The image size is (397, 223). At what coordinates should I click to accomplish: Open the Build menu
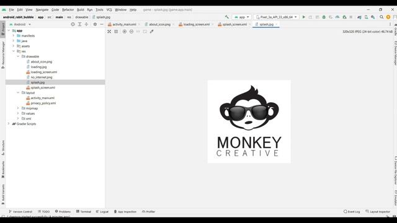point(81,10)
